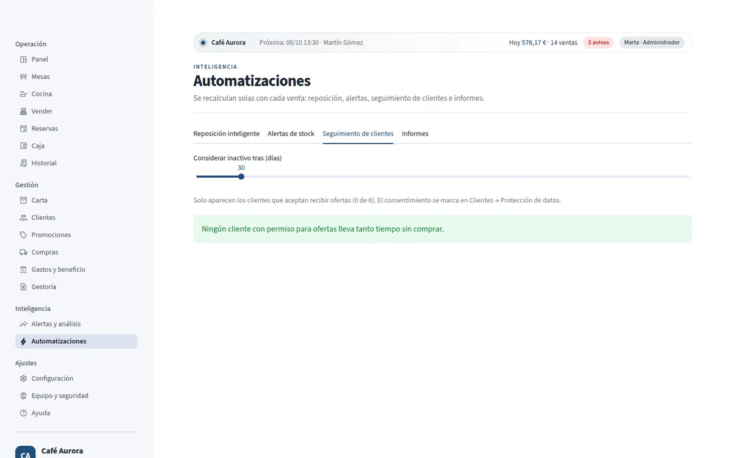Click the 14 ventas text
This screenshot has width=733, height=458.
[x=564, y=43]
